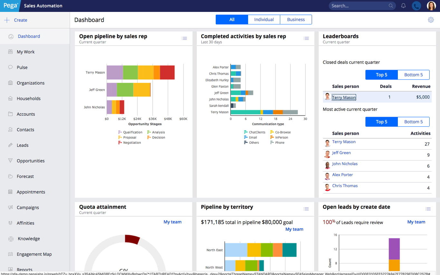Show Bottom 5 for closed deals
The height and width of the screenshot is (275, 440).
coord(413,75)
